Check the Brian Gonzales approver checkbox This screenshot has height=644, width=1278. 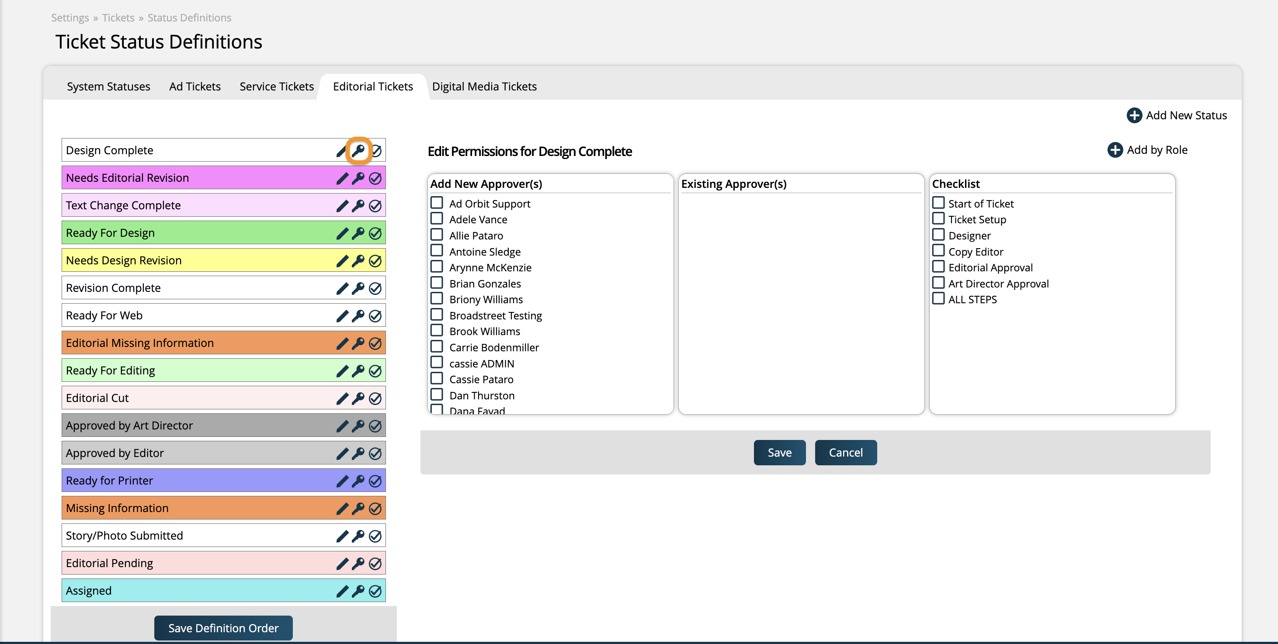click(x=437, y=283)
